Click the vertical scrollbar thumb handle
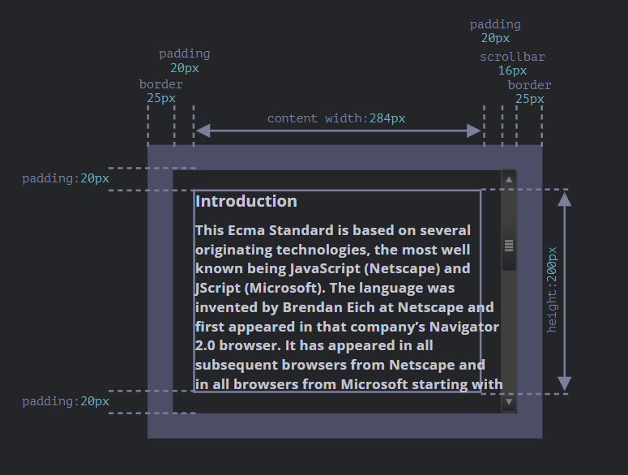Viewport: 628px width, 475px height. click(509, 246)
